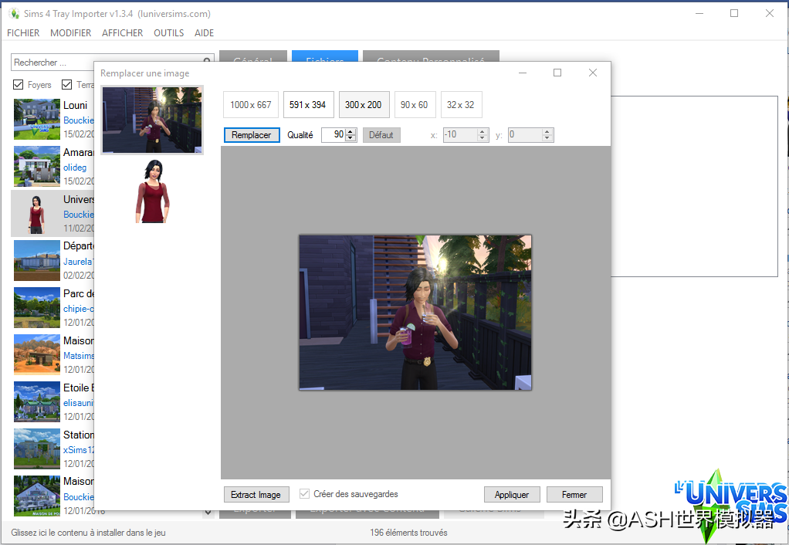Click the Appliquer button
The image size is (789, 545).
pos(512,495)
